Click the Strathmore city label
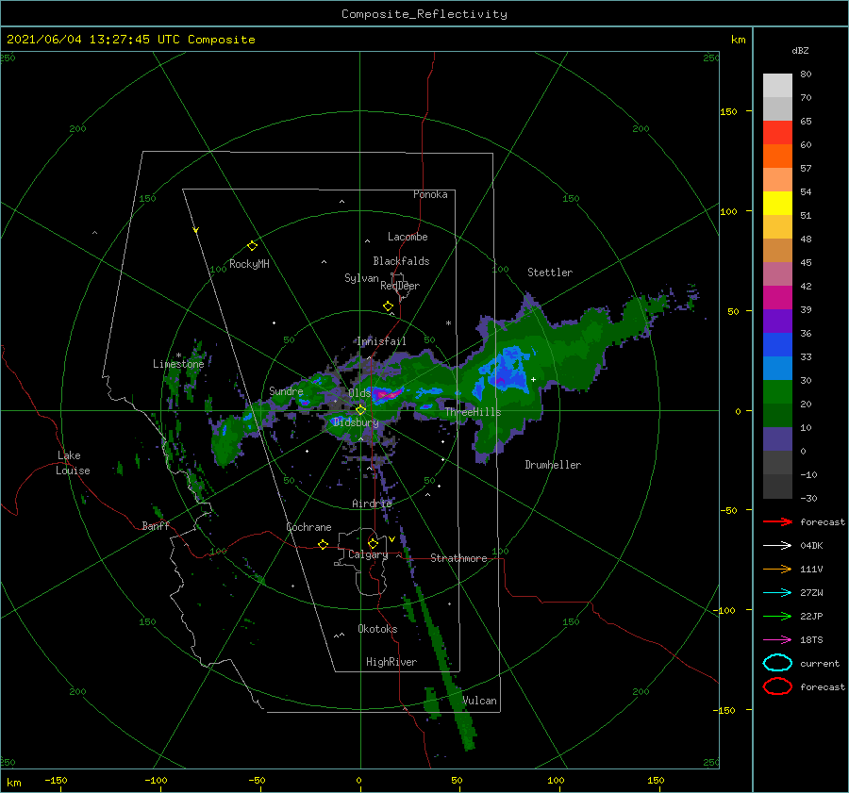This screenshot has height=793, width=849. (x=458, y=558)
